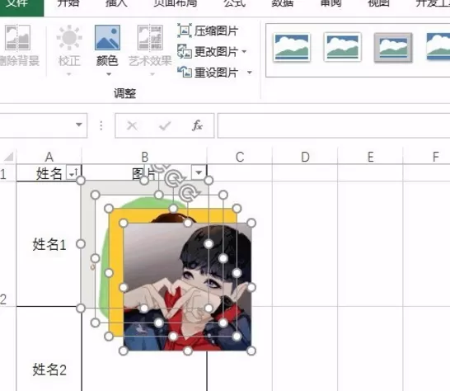The height and width of the screenshot is (391, 450).
Task: Click inside the Name Box field
Action: coord(36,125)
